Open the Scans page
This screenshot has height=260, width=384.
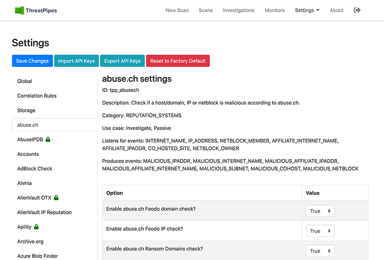click(x=205, y=10)
